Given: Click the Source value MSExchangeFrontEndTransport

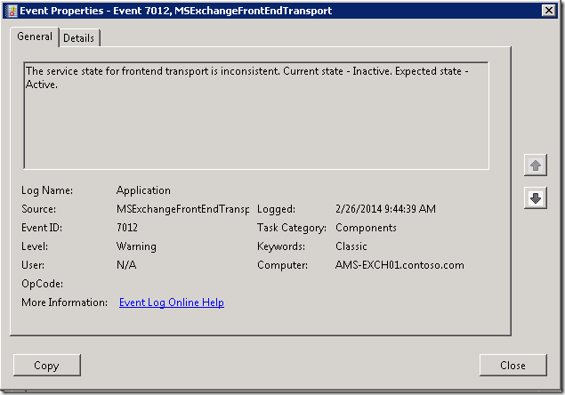Looking at the screenshot, I should (182, 209).
